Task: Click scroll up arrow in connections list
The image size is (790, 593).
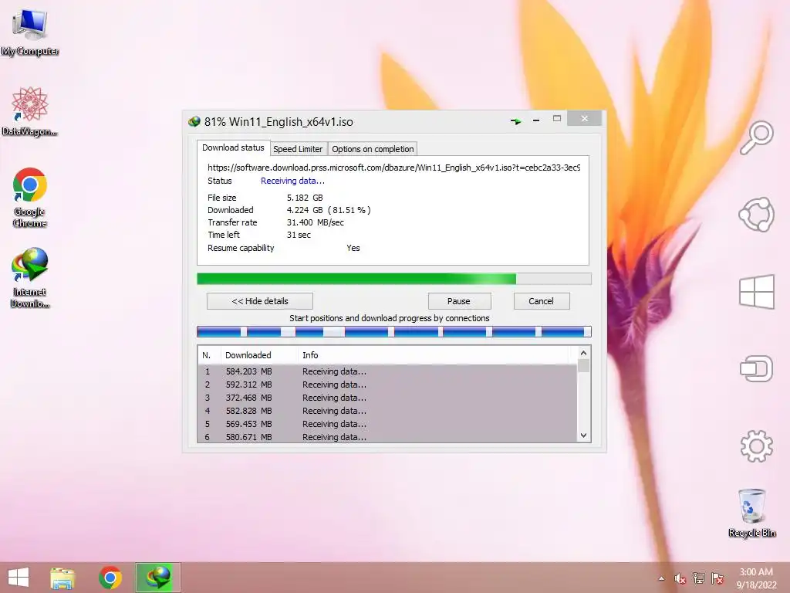Action: (583, 353)
